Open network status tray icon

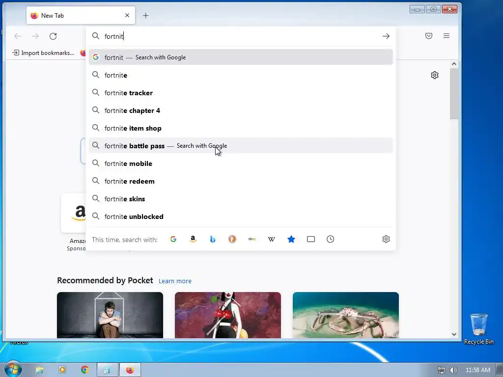click(x=442, y=370)
